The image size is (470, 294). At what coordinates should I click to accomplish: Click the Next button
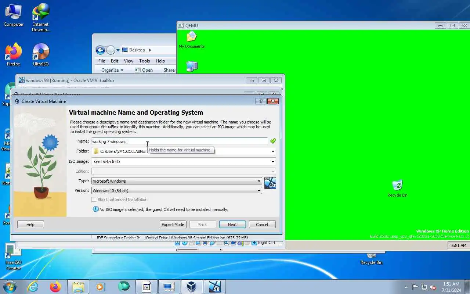click(x=232, y=225)
